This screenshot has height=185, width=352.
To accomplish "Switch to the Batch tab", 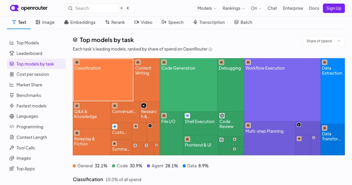I will 243,22.
